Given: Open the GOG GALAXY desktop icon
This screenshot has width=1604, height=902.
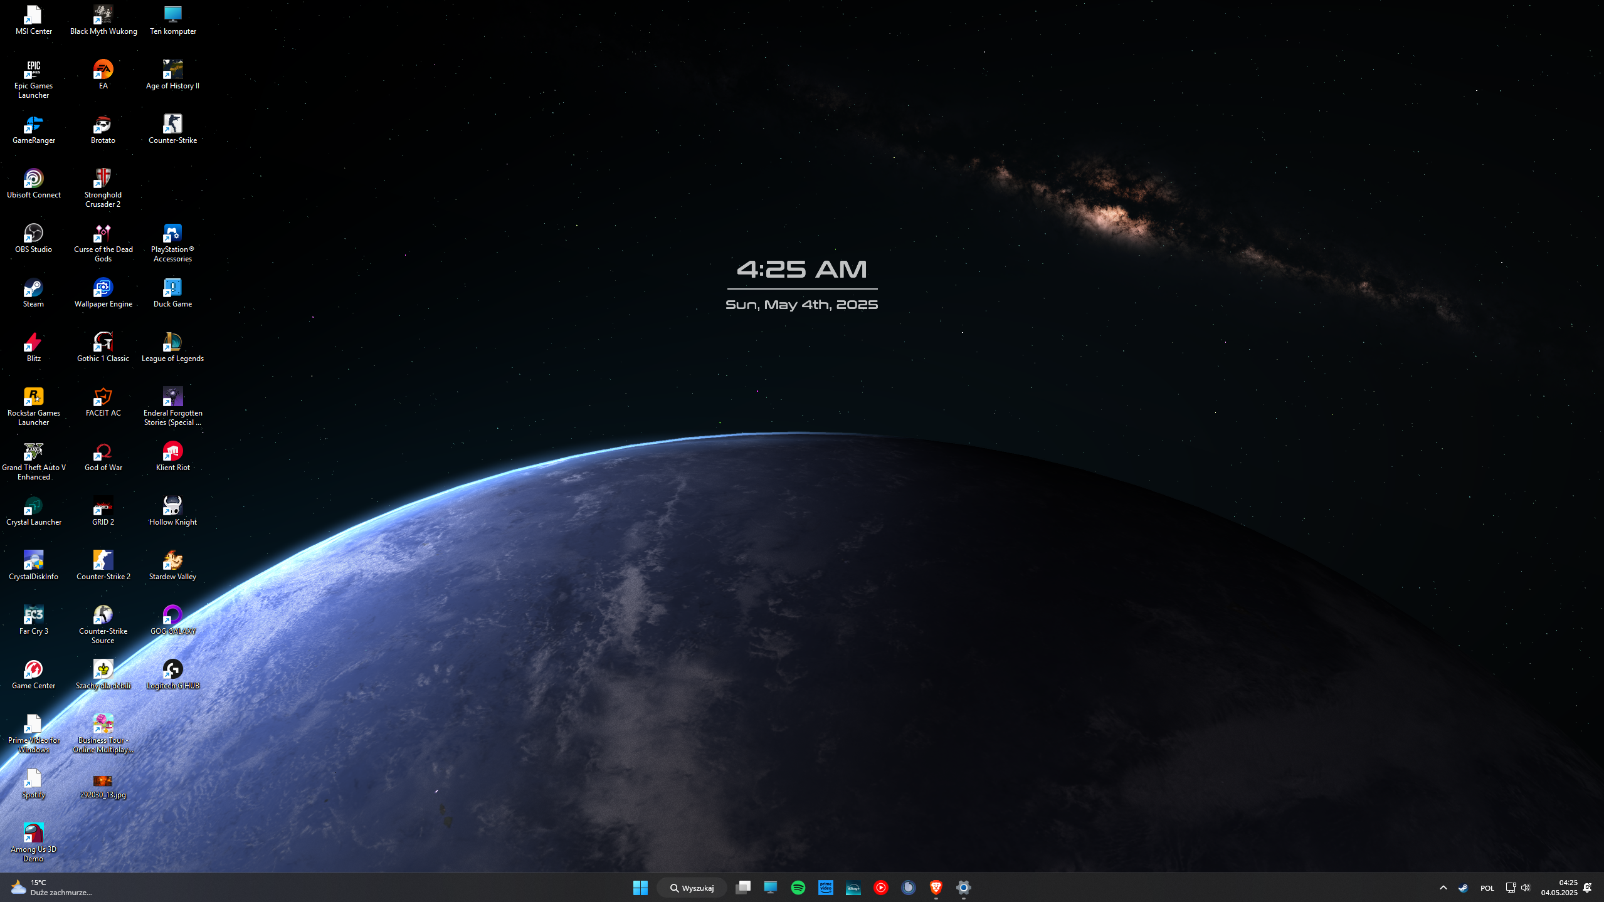Looking at the screenshot, I should 172,620.
